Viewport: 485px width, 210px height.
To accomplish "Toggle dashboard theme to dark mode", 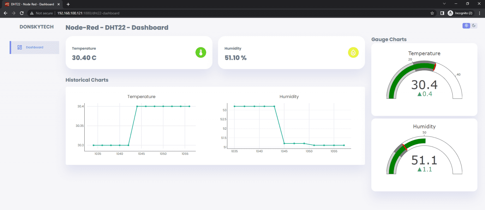I will pyautogui.click(x=474, y=26).
